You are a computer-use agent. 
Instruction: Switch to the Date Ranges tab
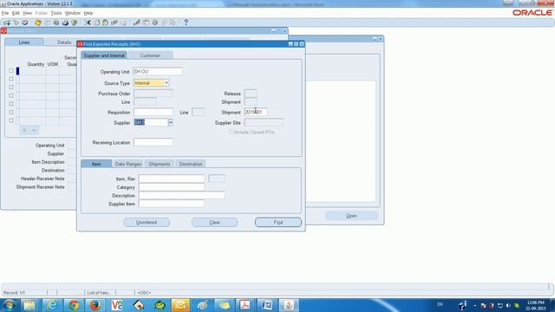click(x=128, y=164)
